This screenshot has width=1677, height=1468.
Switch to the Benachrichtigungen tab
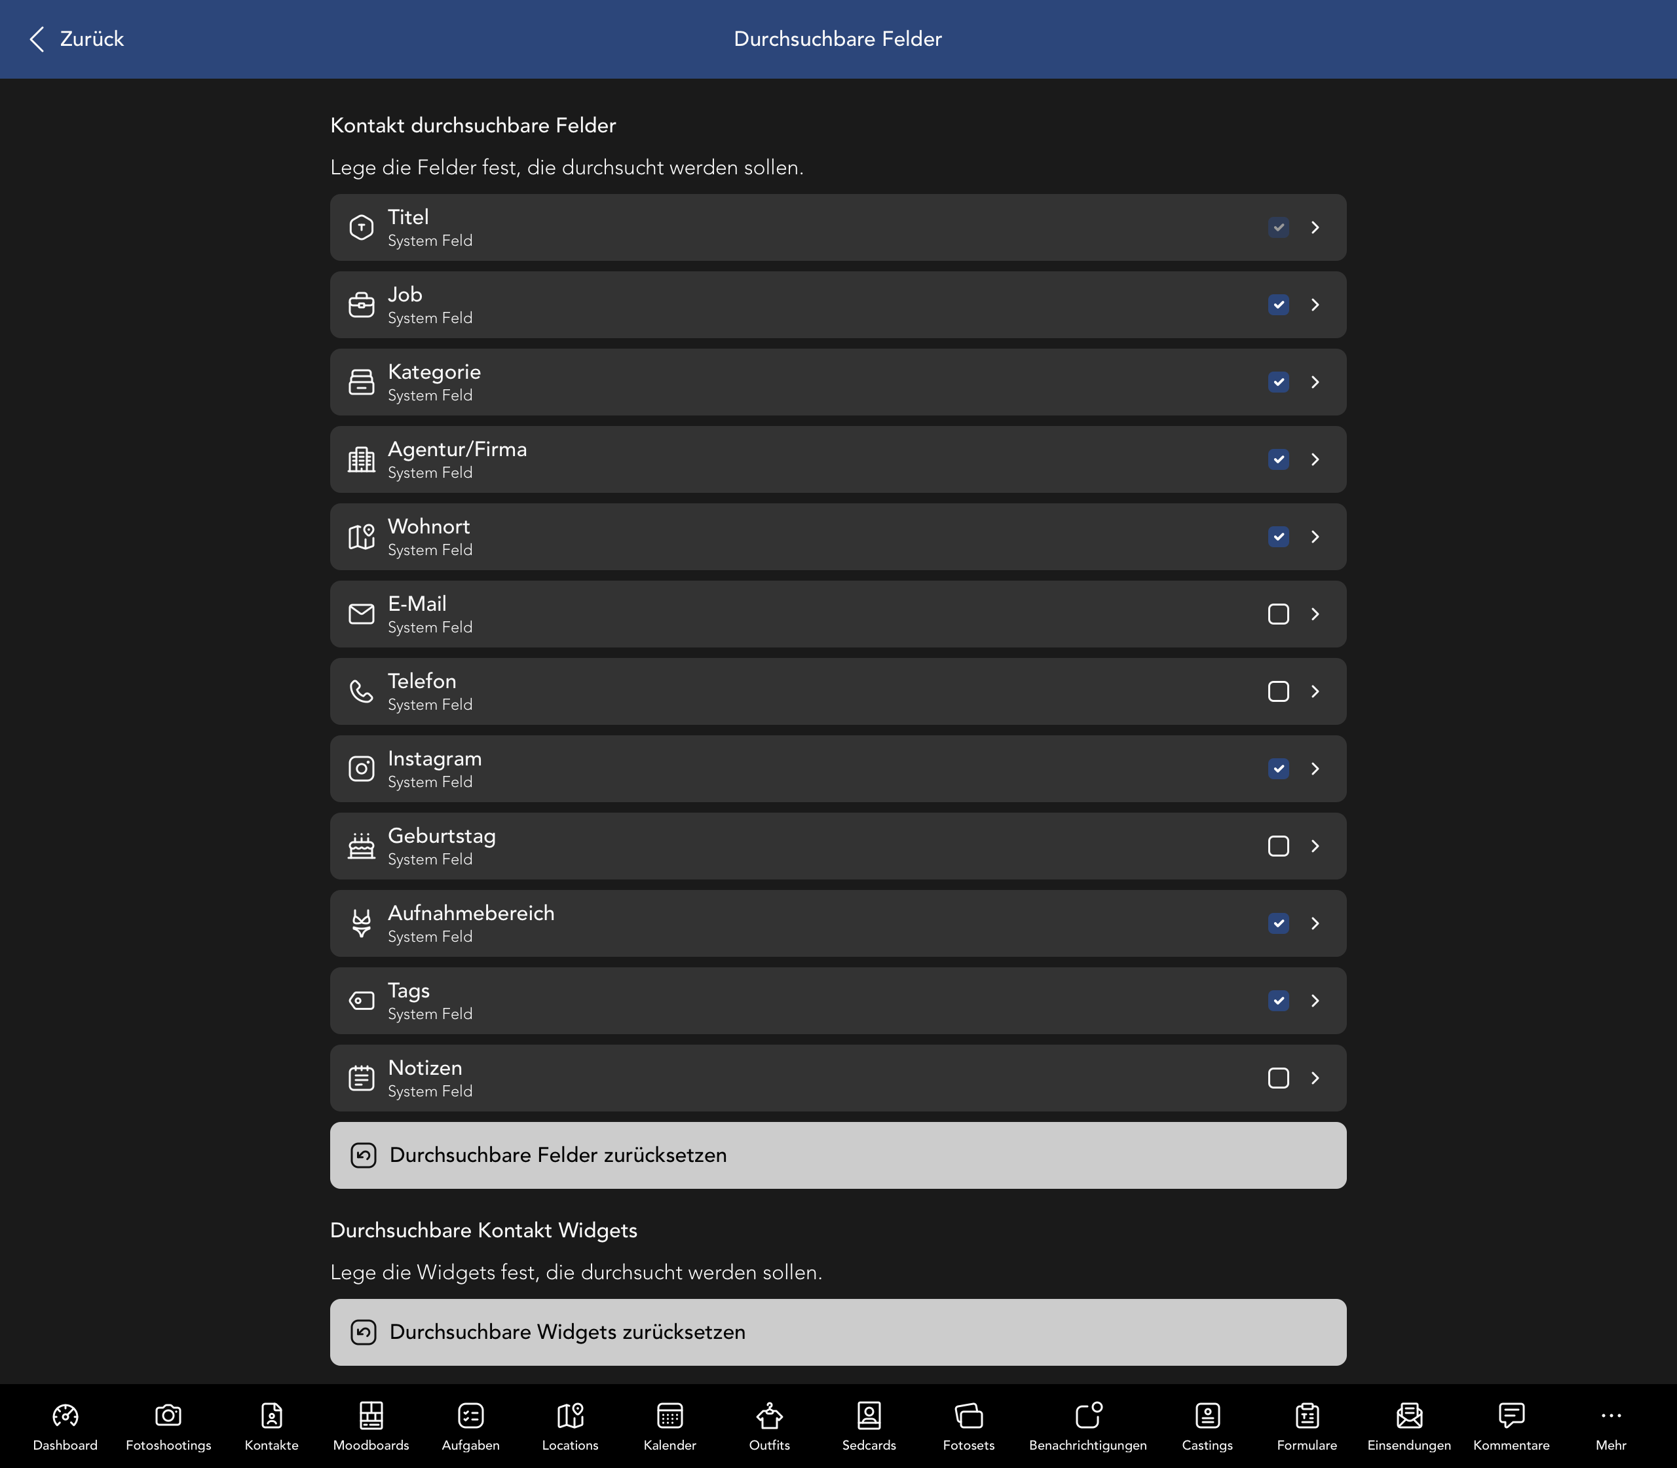1087,1425
